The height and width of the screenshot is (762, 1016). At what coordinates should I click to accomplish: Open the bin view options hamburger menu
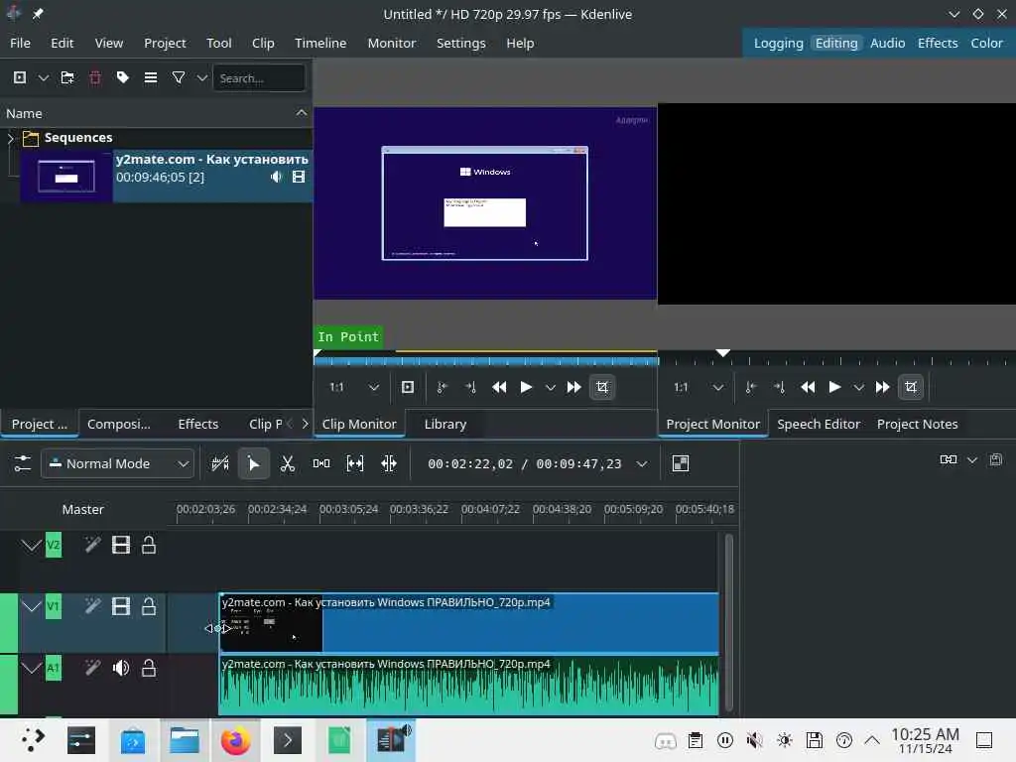(151, 77)
